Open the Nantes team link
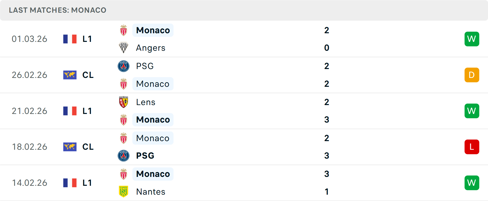This screenshot has height=201, width=488. click(151, 192)
